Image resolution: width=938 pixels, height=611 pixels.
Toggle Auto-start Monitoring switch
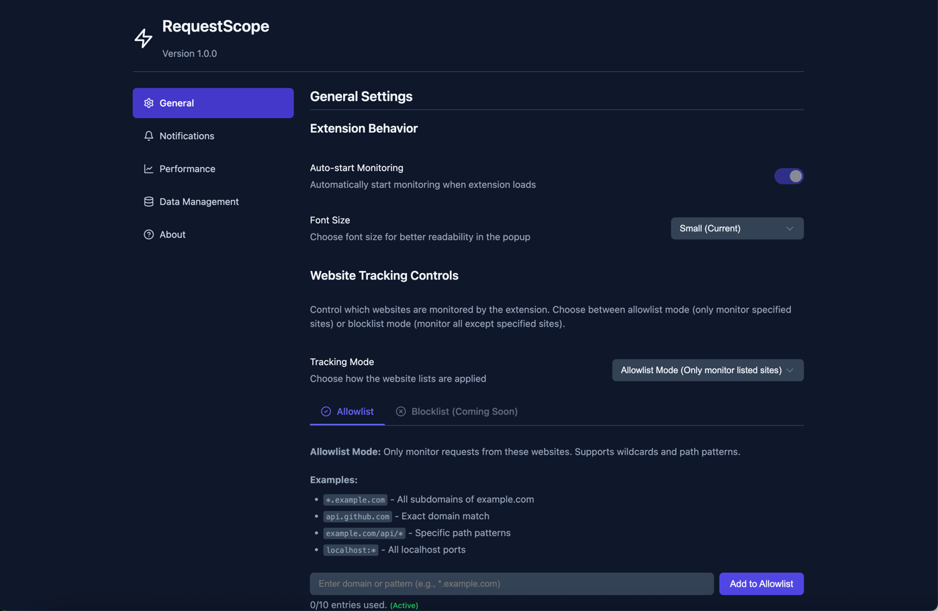pyautogui.click(x=788, y=176)
